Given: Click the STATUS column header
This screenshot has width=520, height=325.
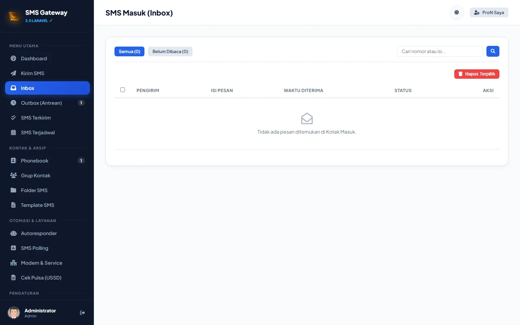Looking at the screenshot, I should (403, 91).
